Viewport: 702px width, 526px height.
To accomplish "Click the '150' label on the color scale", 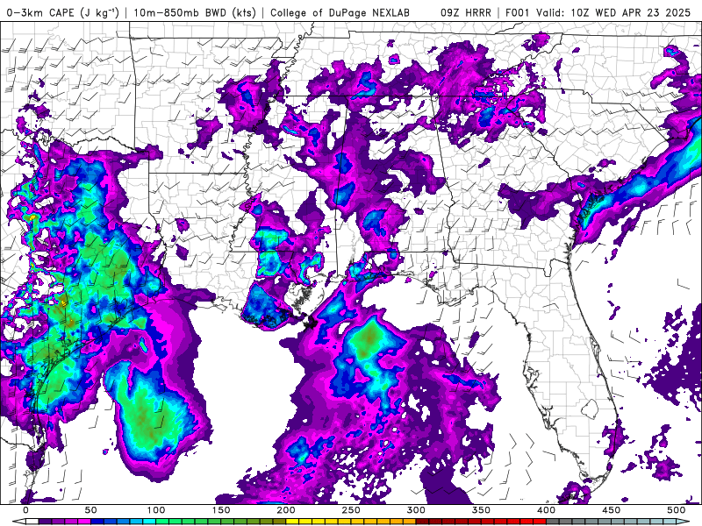I will point(221,510).
